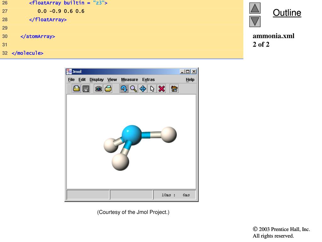Click the '10ms : 6ms' status bar text
The width and height of the screenshot is (322, 242).
click(x=175, y=195)
